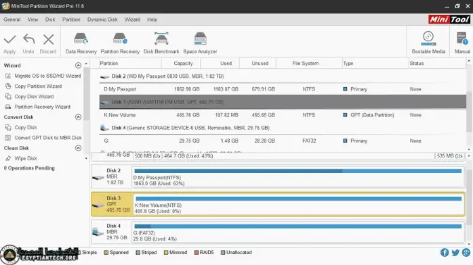The width and height of the screenshot is (473, 265).
Task: Collapse the Clean Disk section
Action: [x=78, y=148]
